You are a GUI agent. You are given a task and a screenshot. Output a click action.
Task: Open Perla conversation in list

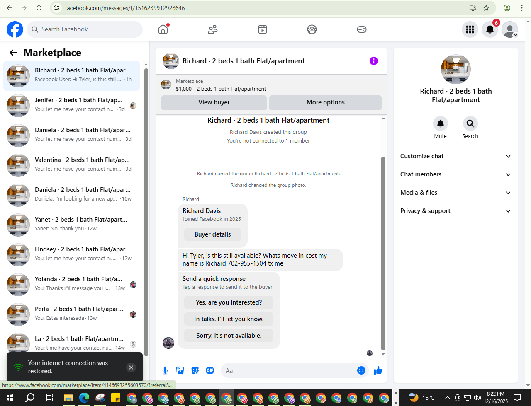[72, 314]
